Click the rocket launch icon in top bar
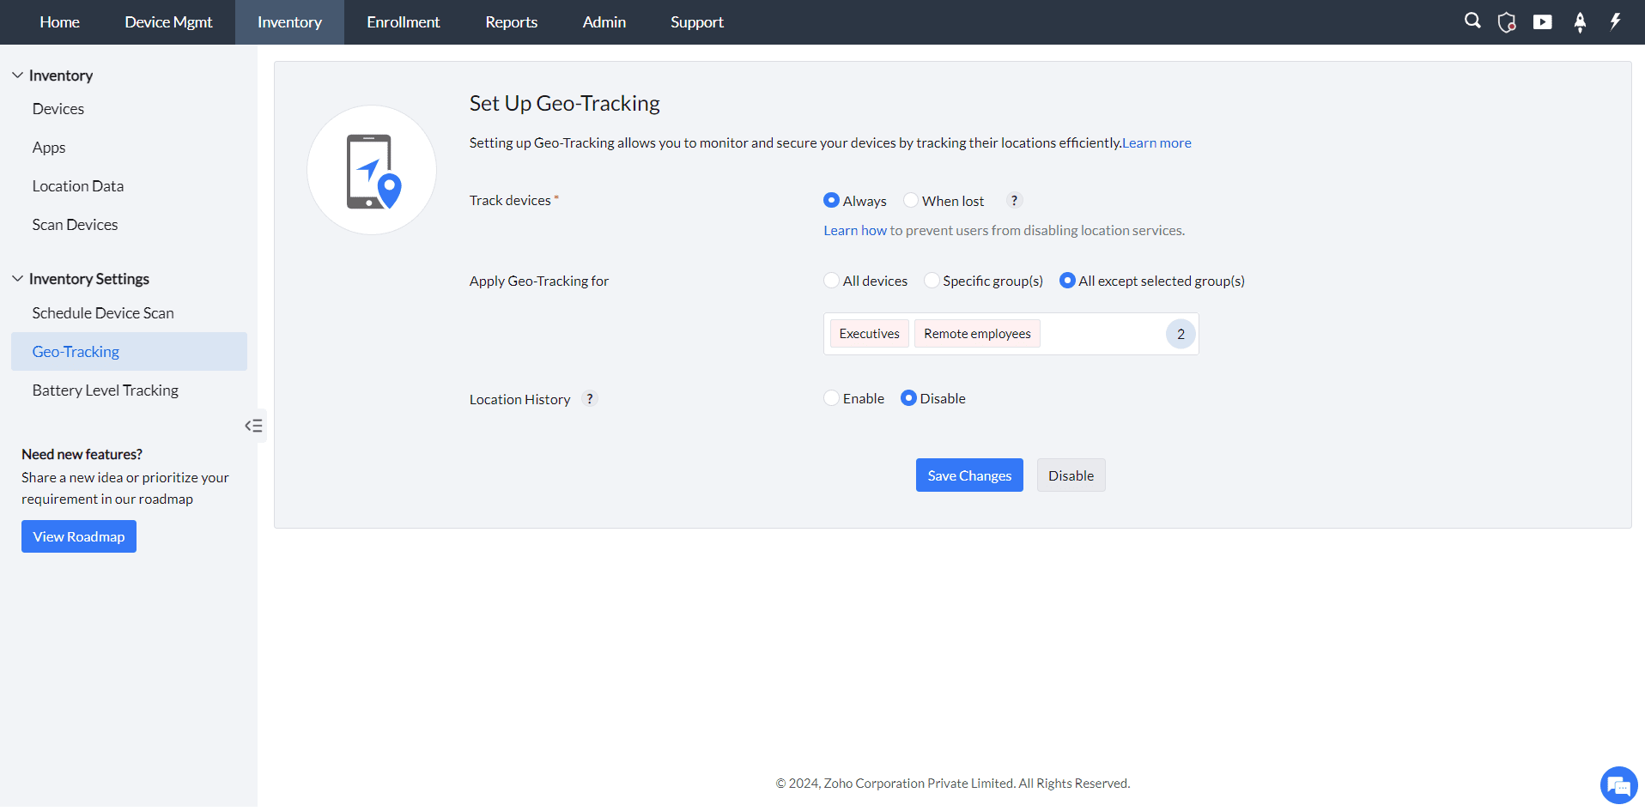 click(1580, 21)
